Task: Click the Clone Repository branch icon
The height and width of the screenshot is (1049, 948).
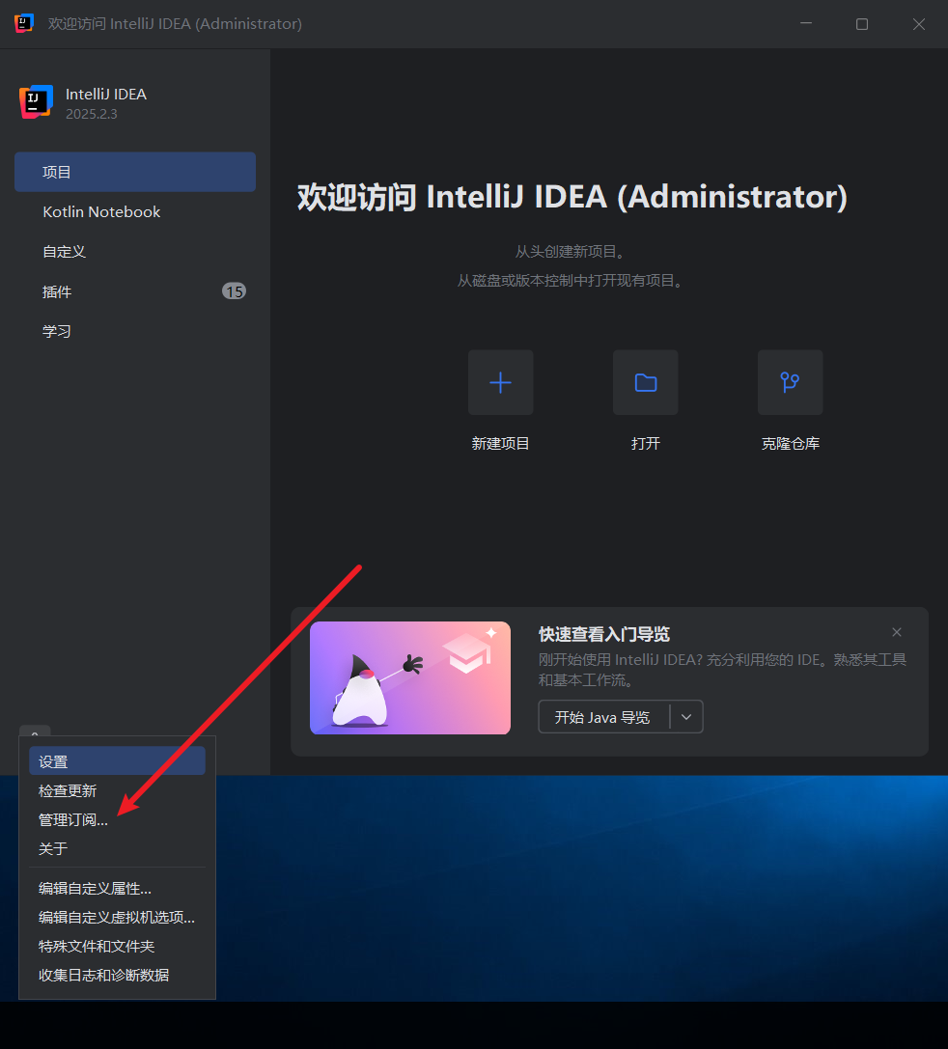Action: [790, 383]
